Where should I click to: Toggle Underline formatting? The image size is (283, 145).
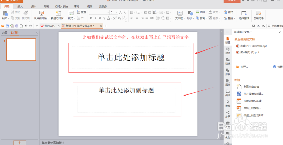tap(100, 18)
